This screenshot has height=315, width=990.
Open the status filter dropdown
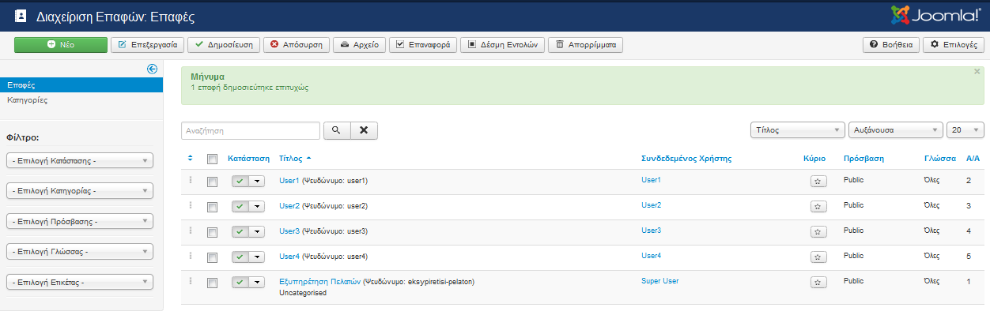tap(80, 161)
